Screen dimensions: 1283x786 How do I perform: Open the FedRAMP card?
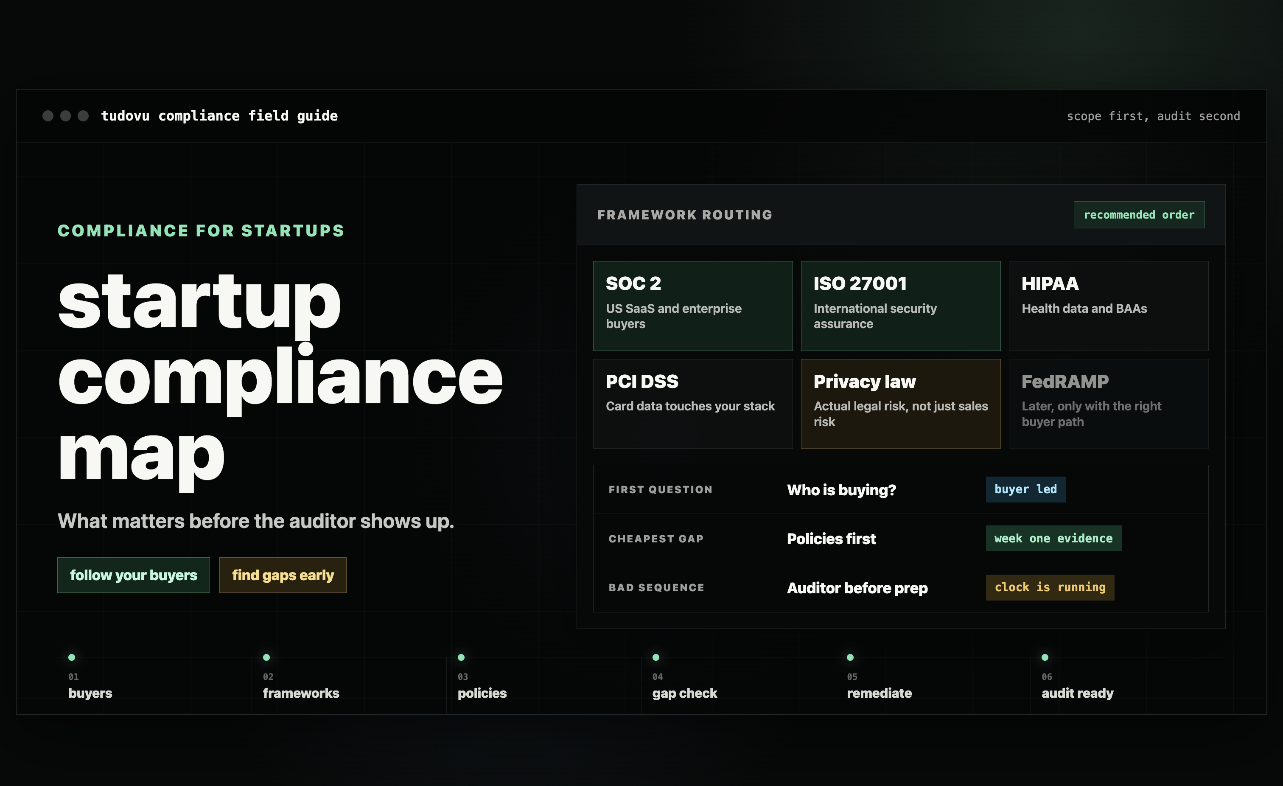click(1108, 404)
